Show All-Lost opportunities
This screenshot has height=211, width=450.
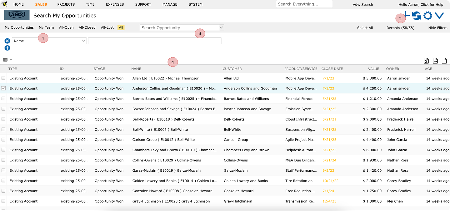[x=107, y=27]
